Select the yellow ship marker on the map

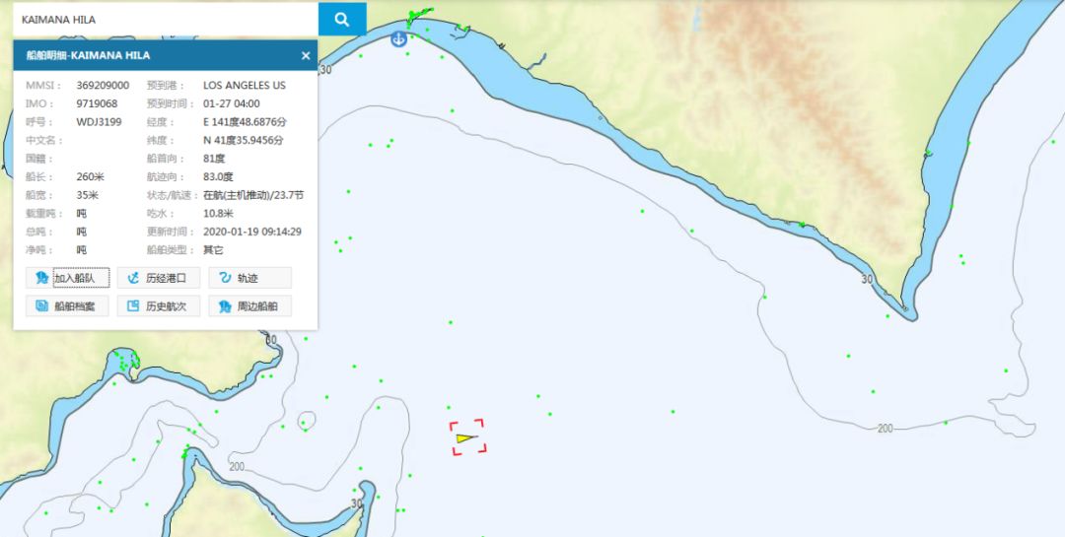click(x=466, y=437)
